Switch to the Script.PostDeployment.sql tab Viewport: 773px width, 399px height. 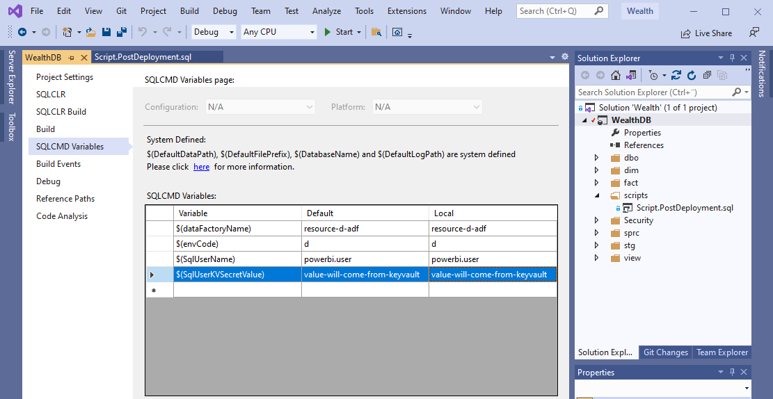(143, 57)
